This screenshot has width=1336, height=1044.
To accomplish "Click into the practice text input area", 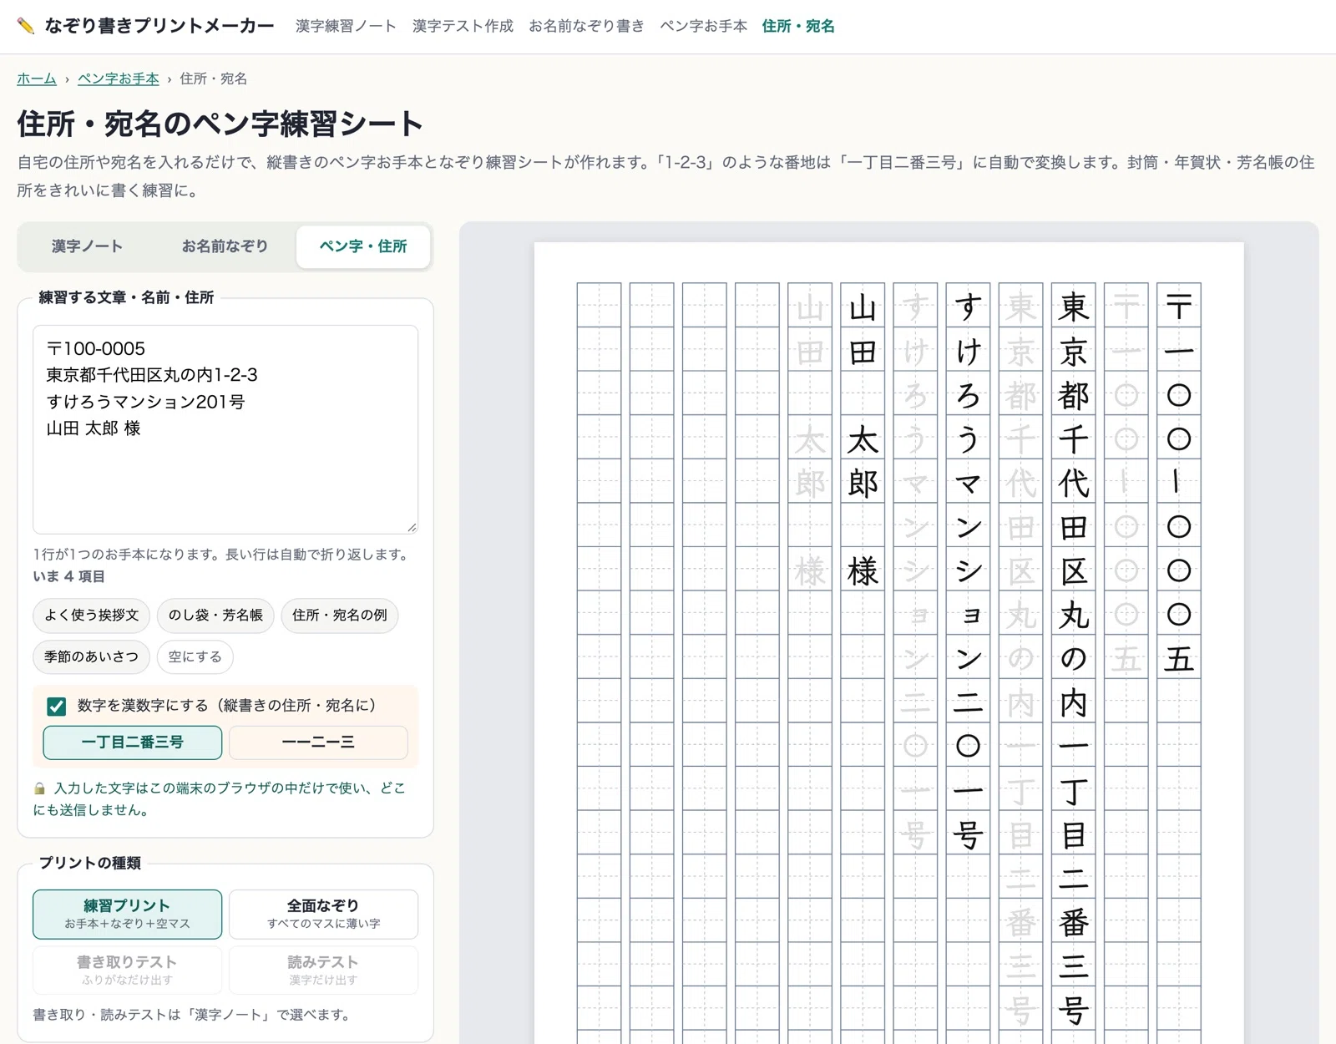I will 225,429.
